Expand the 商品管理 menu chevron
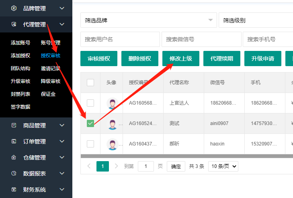 click(x=62, y=125)
